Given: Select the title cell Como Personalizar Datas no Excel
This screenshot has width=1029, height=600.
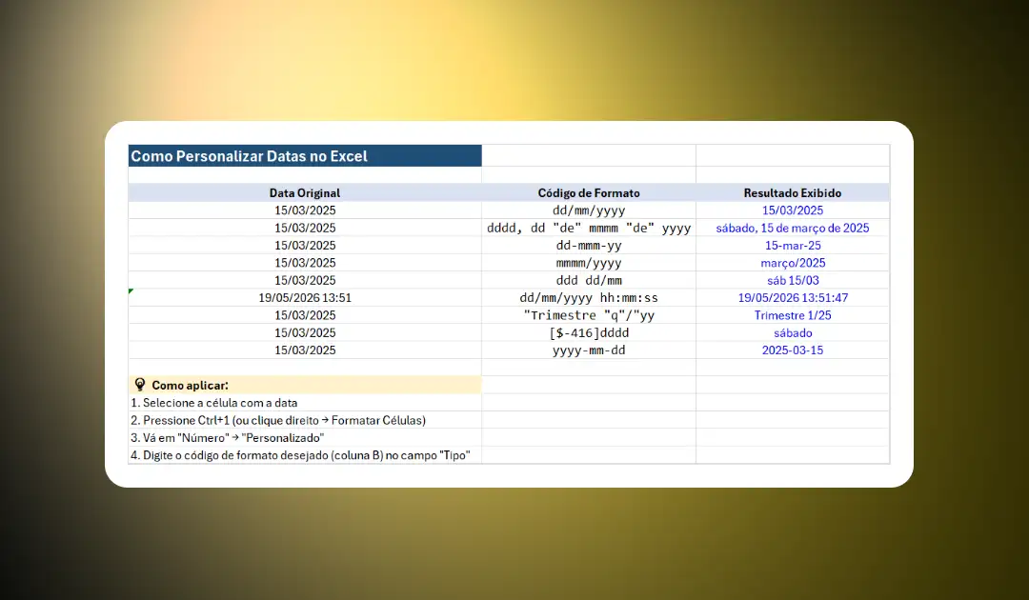Looking at the screenshot, I should [305, 156].
